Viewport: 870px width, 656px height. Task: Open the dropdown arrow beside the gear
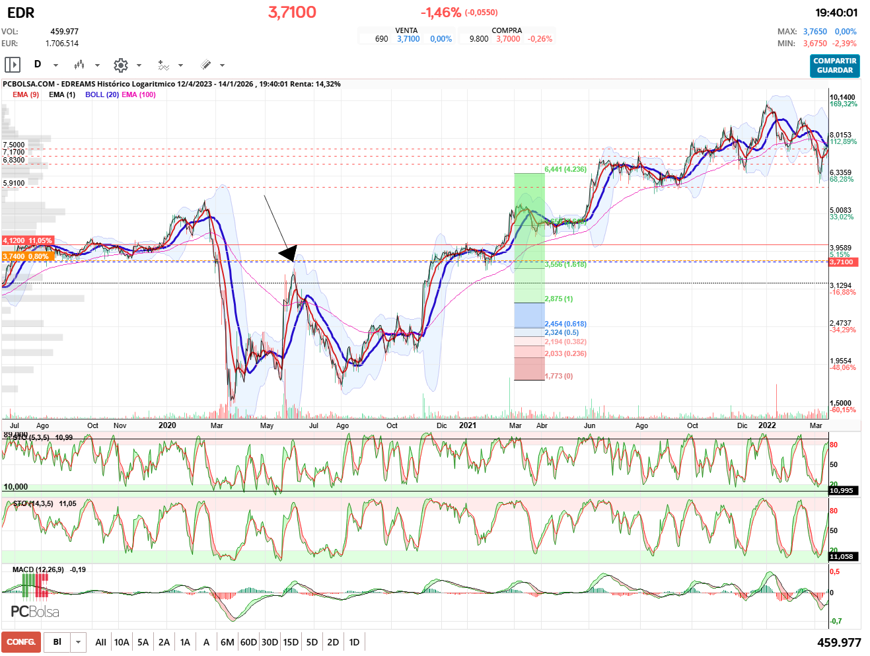(139, 65)
